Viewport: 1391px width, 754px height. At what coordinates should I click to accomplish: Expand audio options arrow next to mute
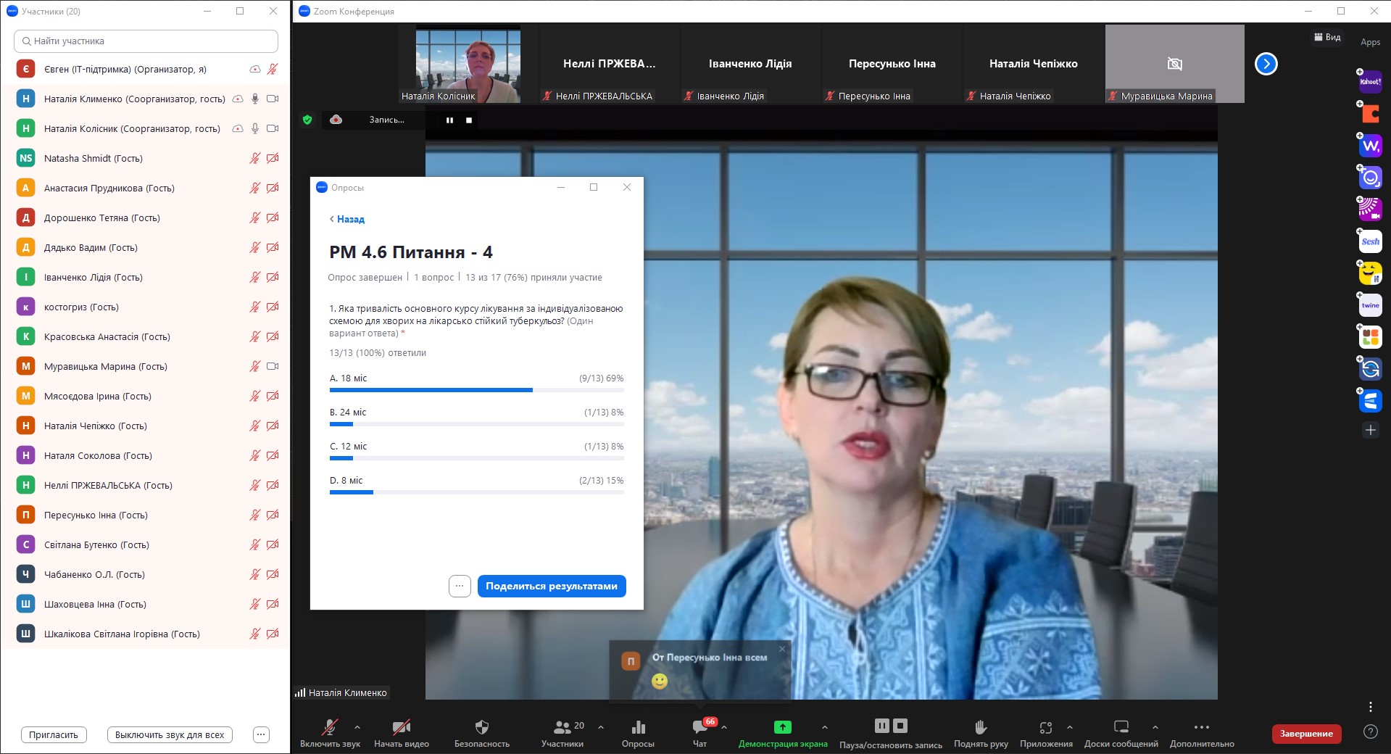[357, 726]
